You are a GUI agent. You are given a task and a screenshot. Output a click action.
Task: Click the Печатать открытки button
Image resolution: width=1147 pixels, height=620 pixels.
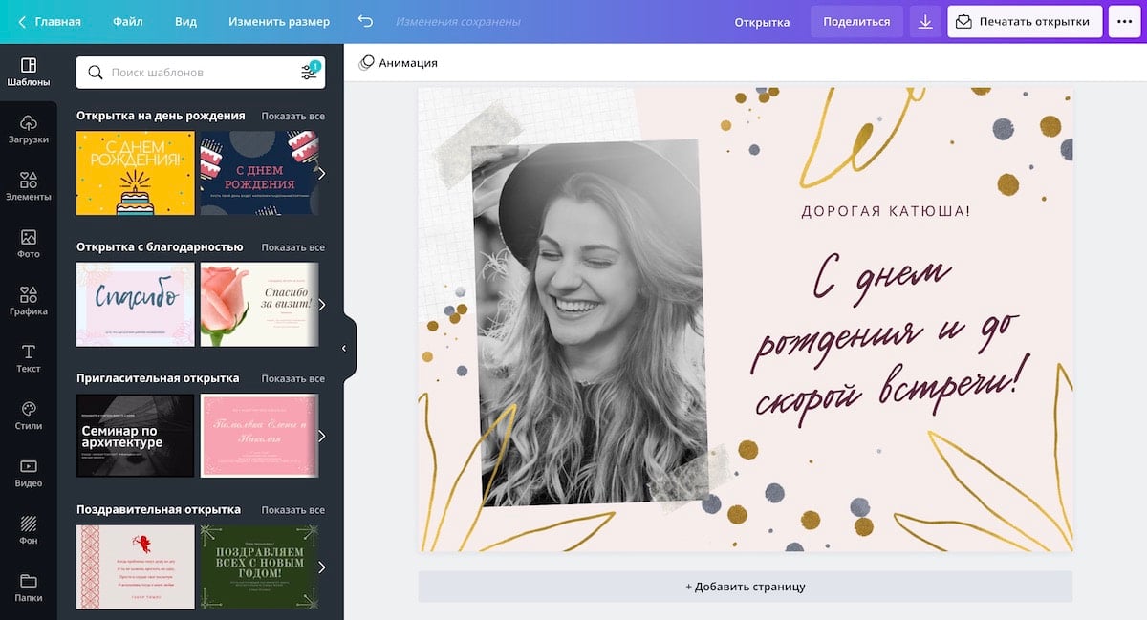click(x=1025, y=21)
